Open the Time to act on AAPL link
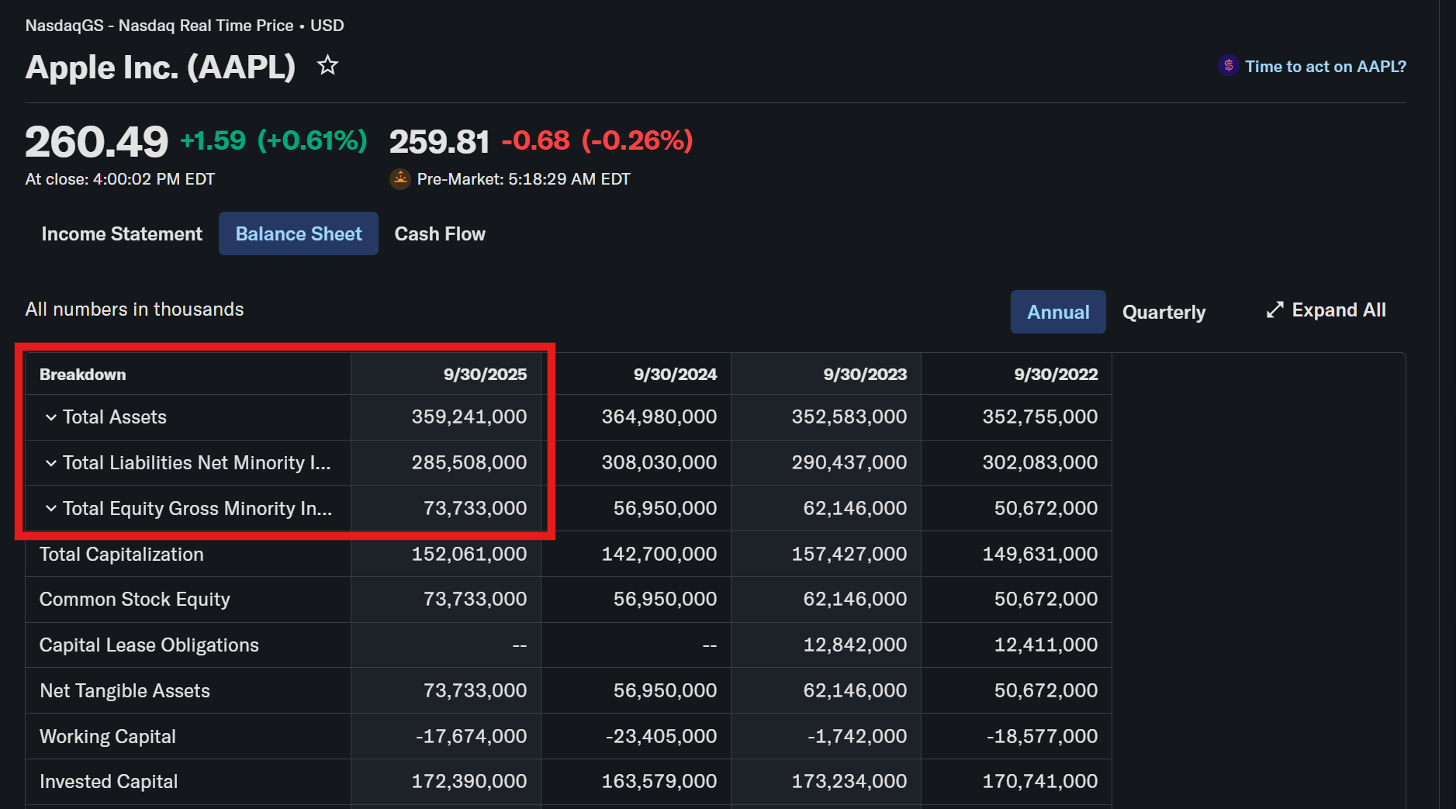This screenshot has height=809, width=1456. click(x=1325, y=67)
